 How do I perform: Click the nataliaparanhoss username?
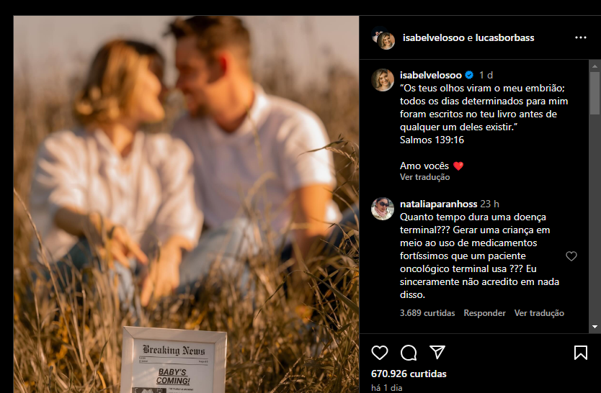coord(438,204)
